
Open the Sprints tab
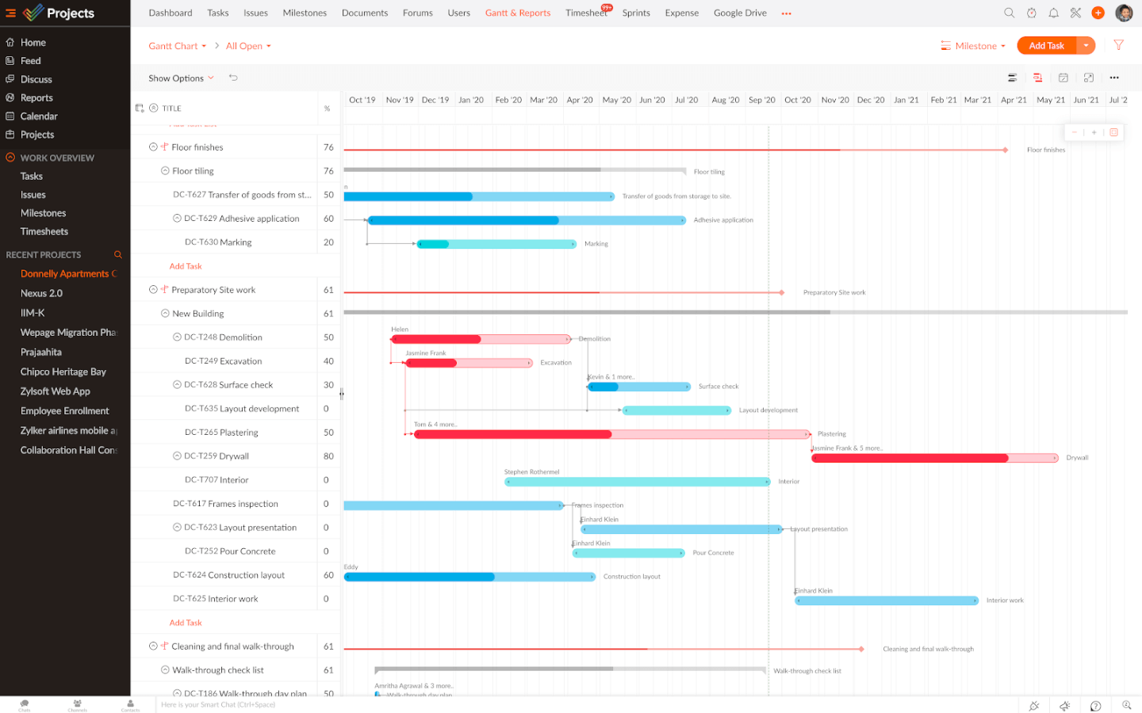(636, 13)
